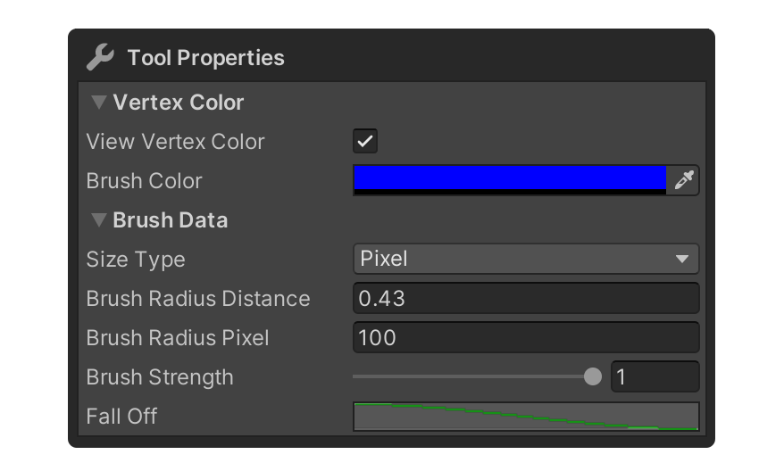Viewport: 784px width, 471px height.
Task: Click the Tool Properties panel title
Action: pos(206,58)
